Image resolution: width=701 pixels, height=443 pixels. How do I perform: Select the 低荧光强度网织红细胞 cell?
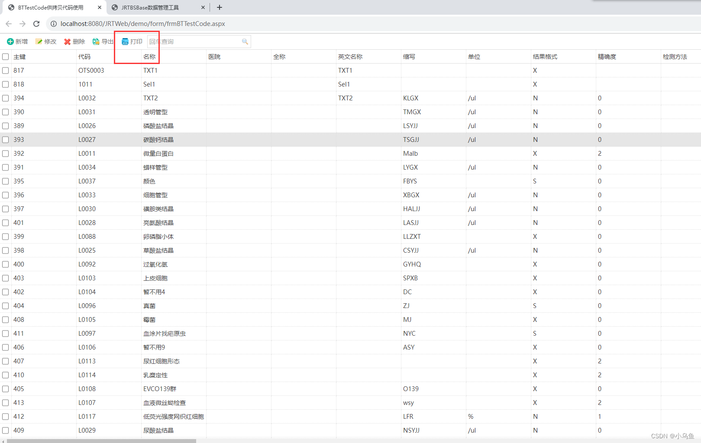coord(174,417)
